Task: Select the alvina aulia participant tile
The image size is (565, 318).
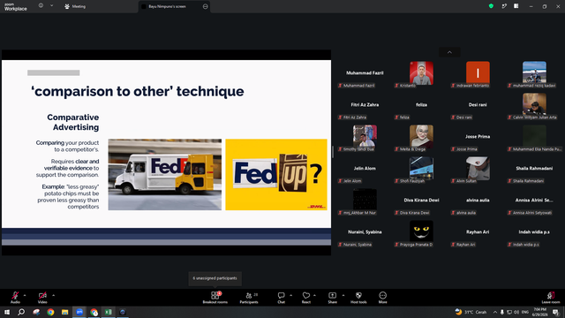Action: coord(478,202)
